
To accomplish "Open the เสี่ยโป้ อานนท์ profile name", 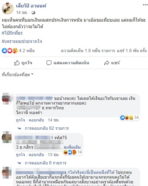I will pyautogui.click(x=31, y=6).
